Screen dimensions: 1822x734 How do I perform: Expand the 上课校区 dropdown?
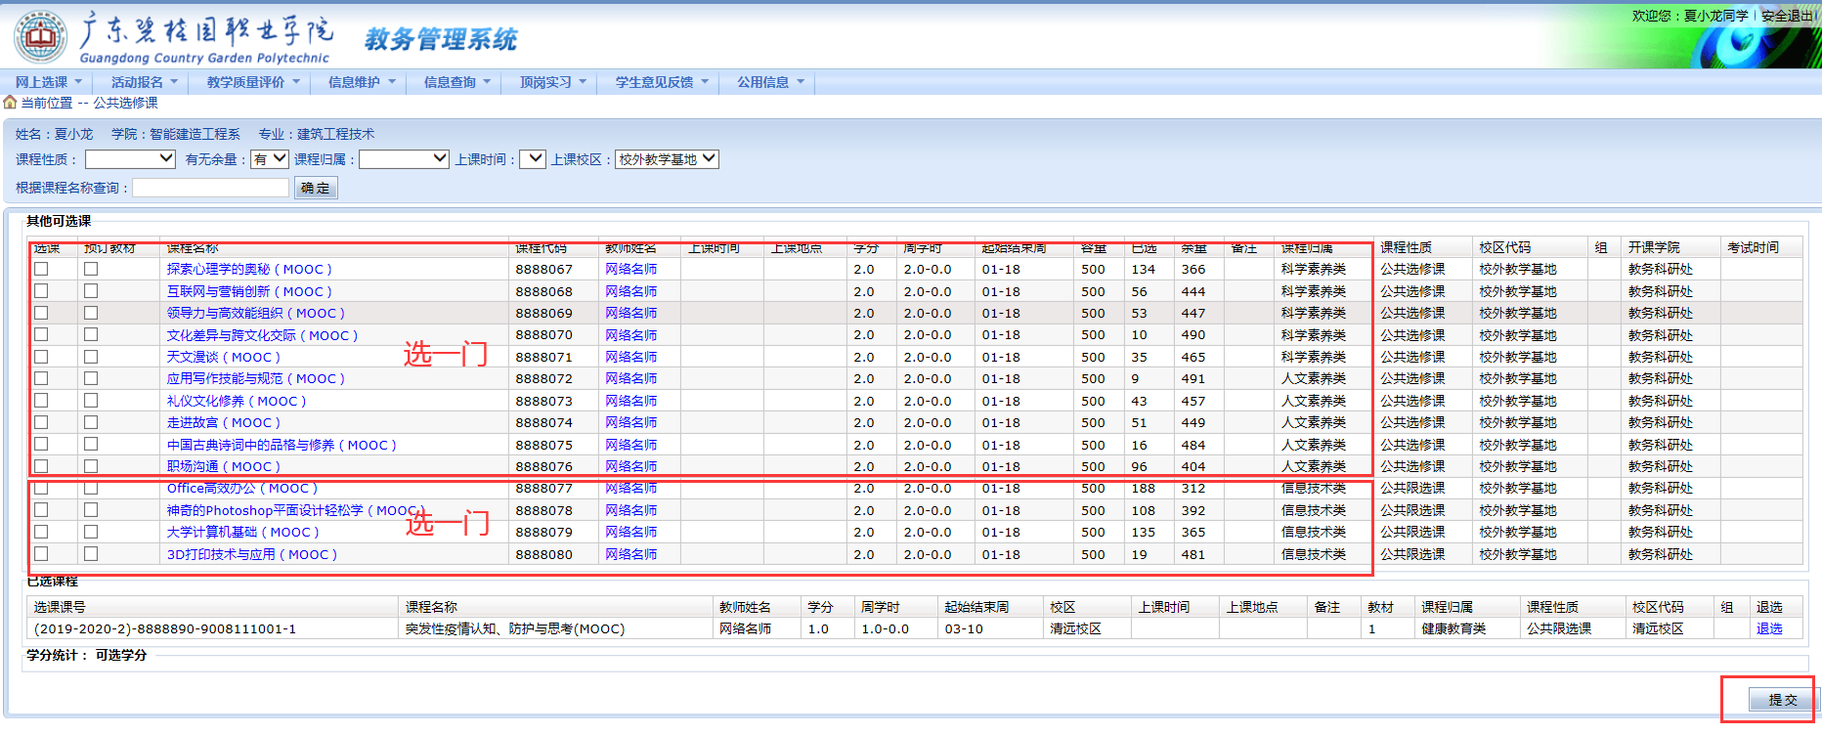pyautogui.click(x=667, y=158)
